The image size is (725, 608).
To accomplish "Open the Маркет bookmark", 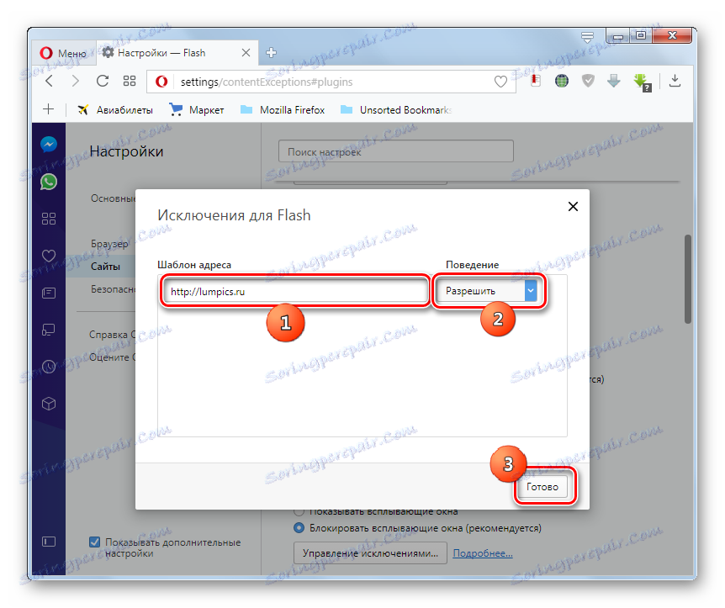I will point(197,110).
